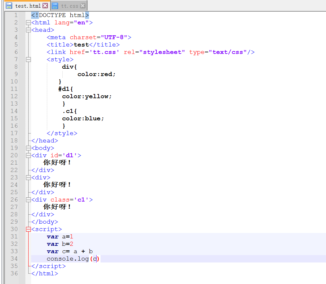Screen dimensions: 326x284
Task: Click the closing </script> tag
Action: [48, 266]
